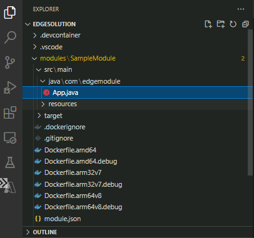Collapse all folders in Explorer

pos(245,24)
